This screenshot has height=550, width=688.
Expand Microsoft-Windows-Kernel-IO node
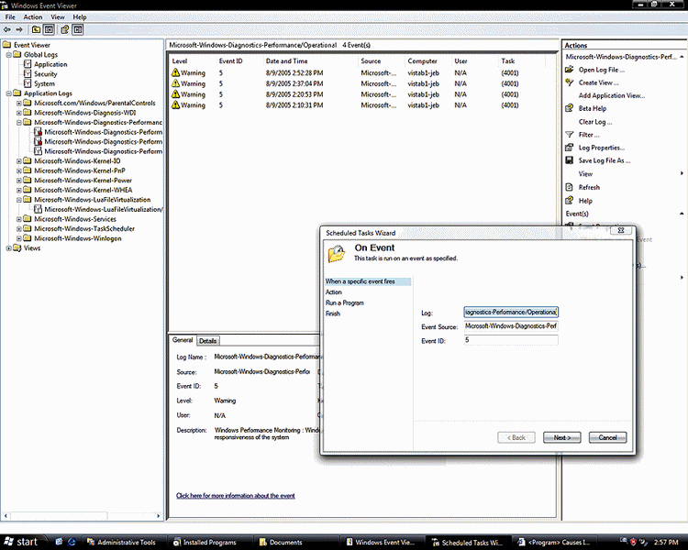tap(19, 161)
